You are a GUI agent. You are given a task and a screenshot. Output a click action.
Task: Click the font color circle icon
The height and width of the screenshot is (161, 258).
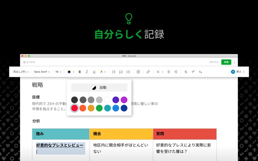pos(69,72)
